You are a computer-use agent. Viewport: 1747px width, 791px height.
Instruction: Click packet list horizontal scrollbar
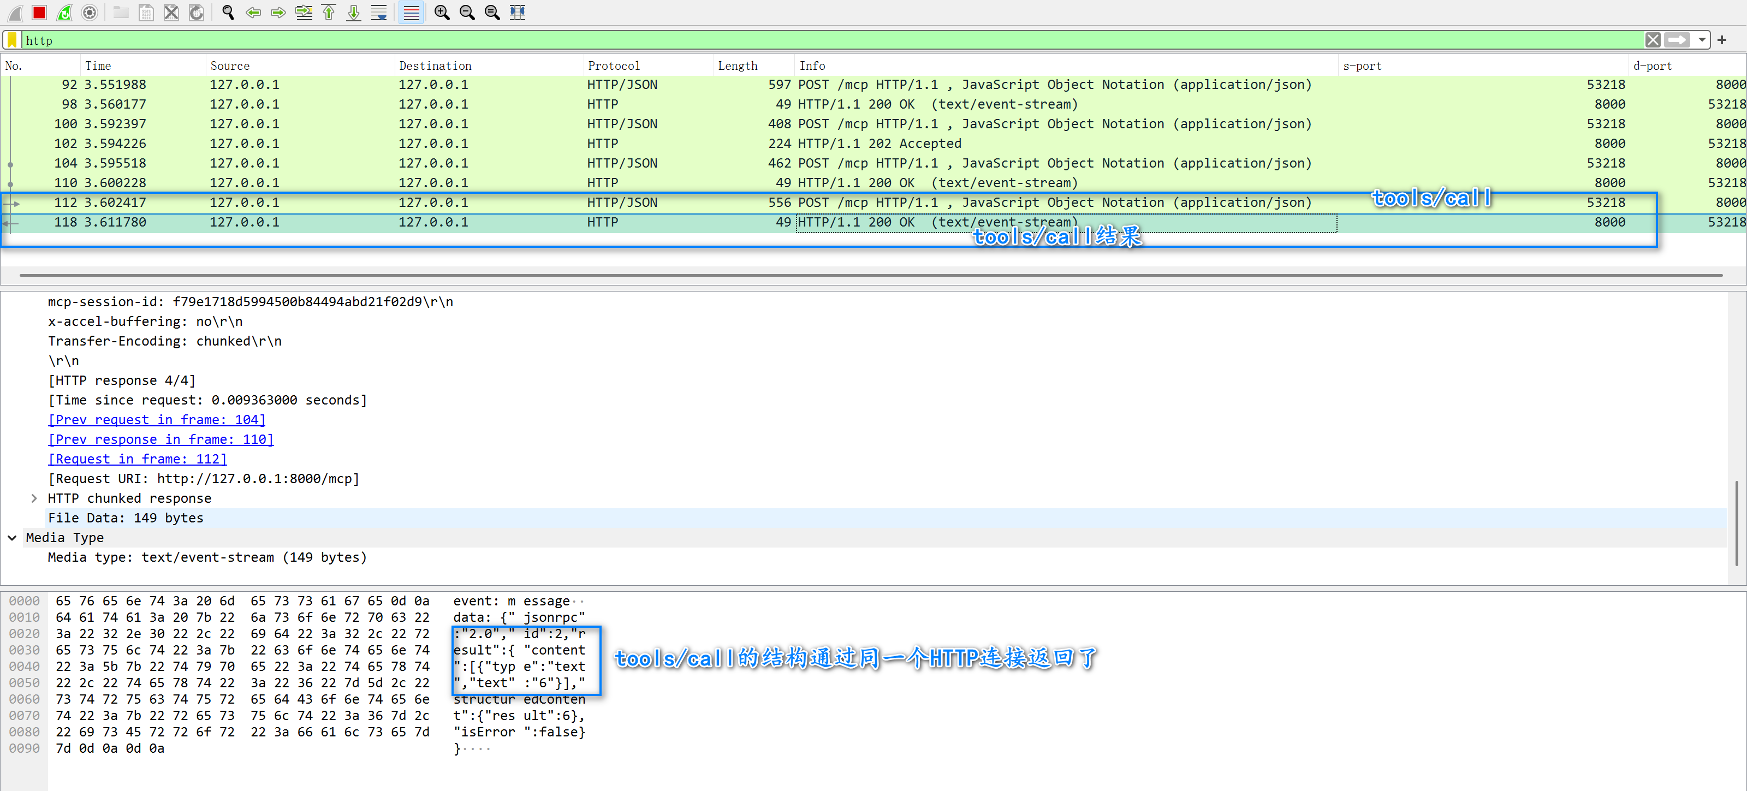[871, 276]
